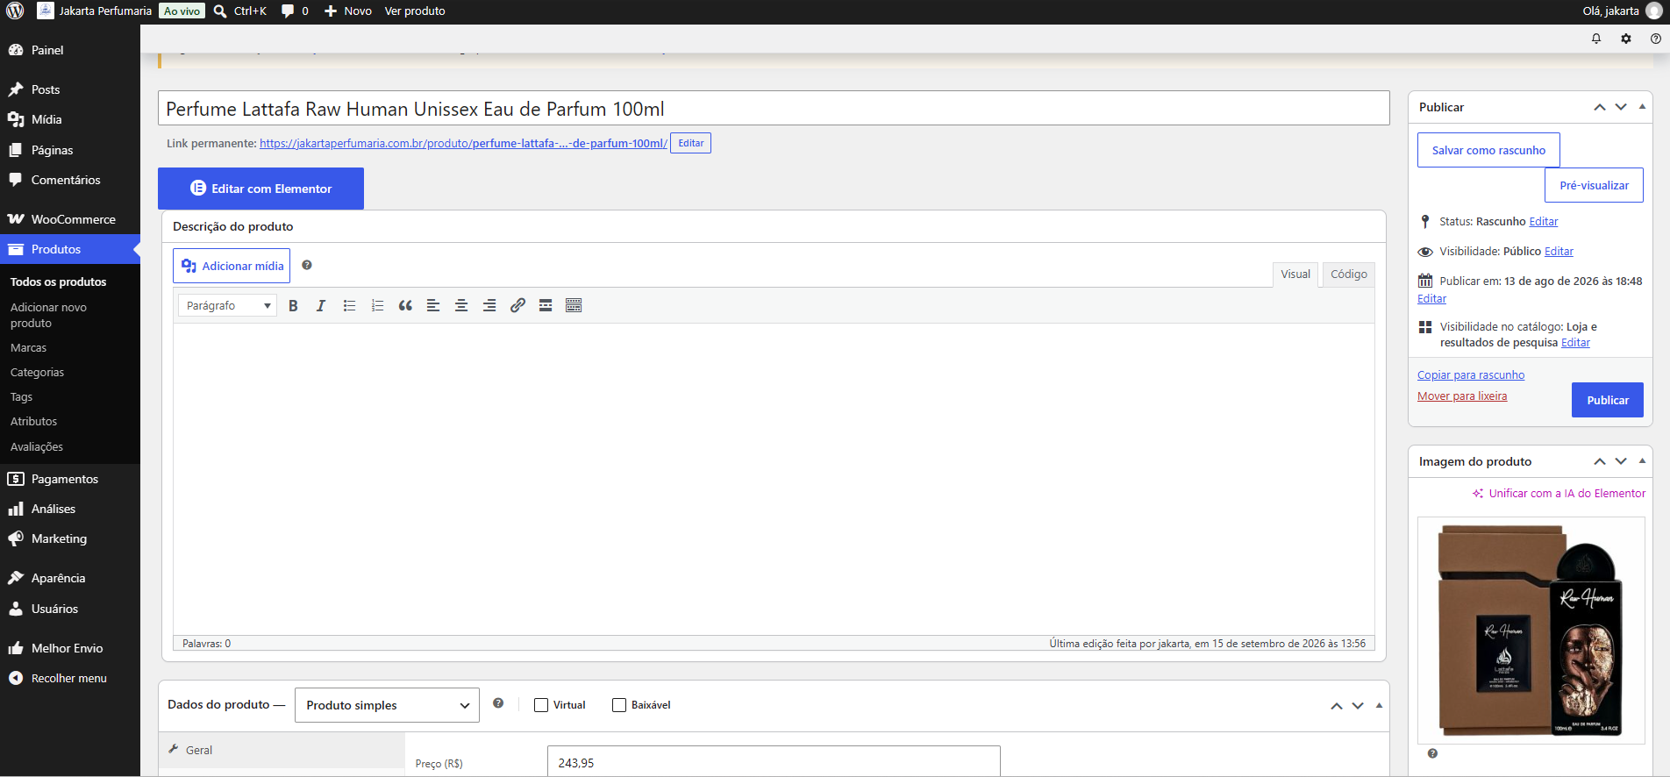Open WordPress logo menu in admin bar
Image resolution: width=1670 pixels, height=777 pixels.
click(15, 11)
